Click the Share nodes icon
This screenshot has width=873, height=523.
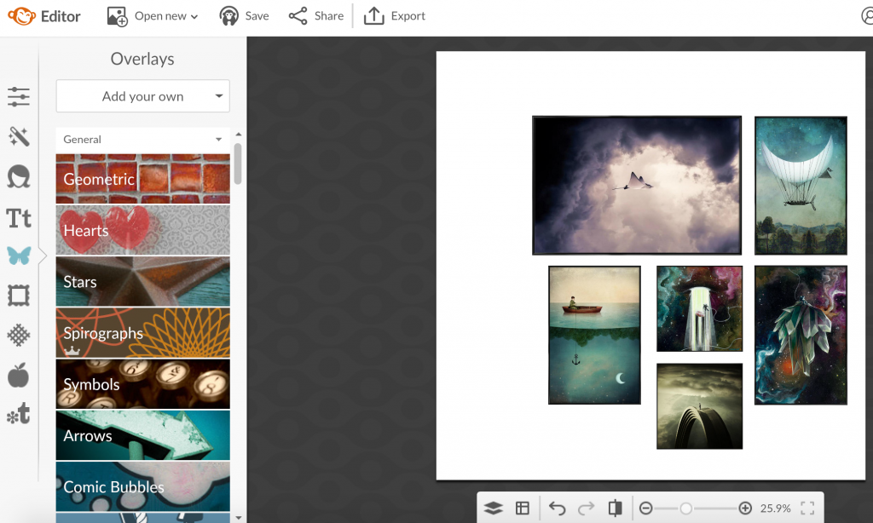coord(298,15)
